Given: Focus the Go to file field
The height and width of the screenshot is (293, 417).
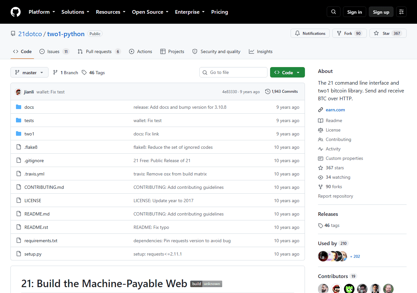Looking at the screenshot, I should pos(233,72).
